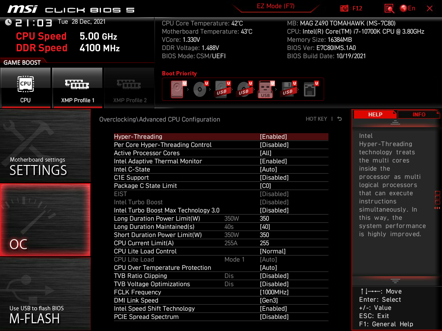Open Intel Turbo Boost Max Technology 3.0 setting
442x331 pixels.
[x=221, y=210]
